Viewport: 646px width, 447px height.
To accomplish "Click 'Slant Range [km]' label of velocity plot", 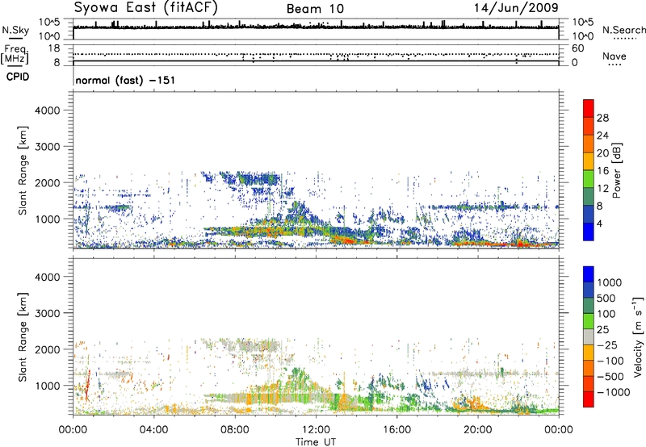I will (23, 336).
